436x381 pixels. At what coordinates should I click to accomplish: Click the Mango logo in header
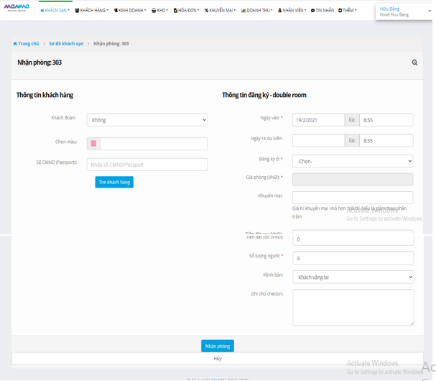17,8
